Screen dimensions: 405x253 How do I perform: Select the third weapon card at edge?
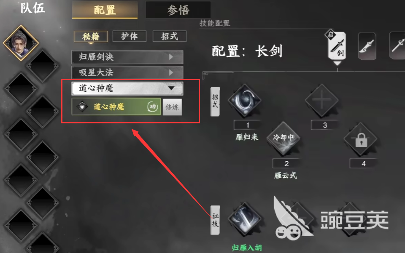pyautogui.click(x=397, y=45)
